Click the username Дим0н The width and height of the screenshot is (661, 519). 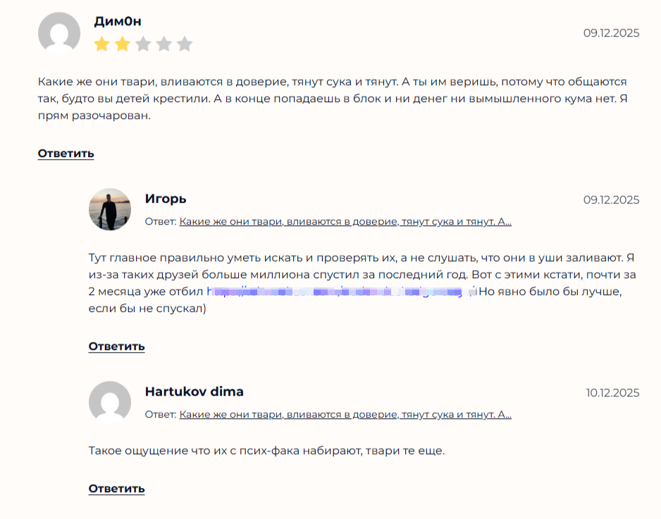tap(118, 22)
